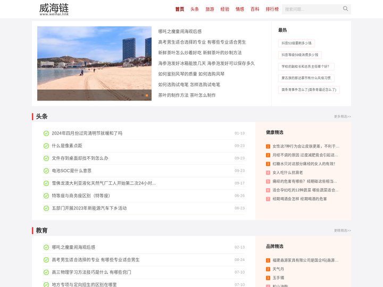The height and width of the screenshot is (287, 383).
Task: Click check icon beside 高三物理学习方法技巧是什么
Action: pyautogui.click(x=46, y=272)
